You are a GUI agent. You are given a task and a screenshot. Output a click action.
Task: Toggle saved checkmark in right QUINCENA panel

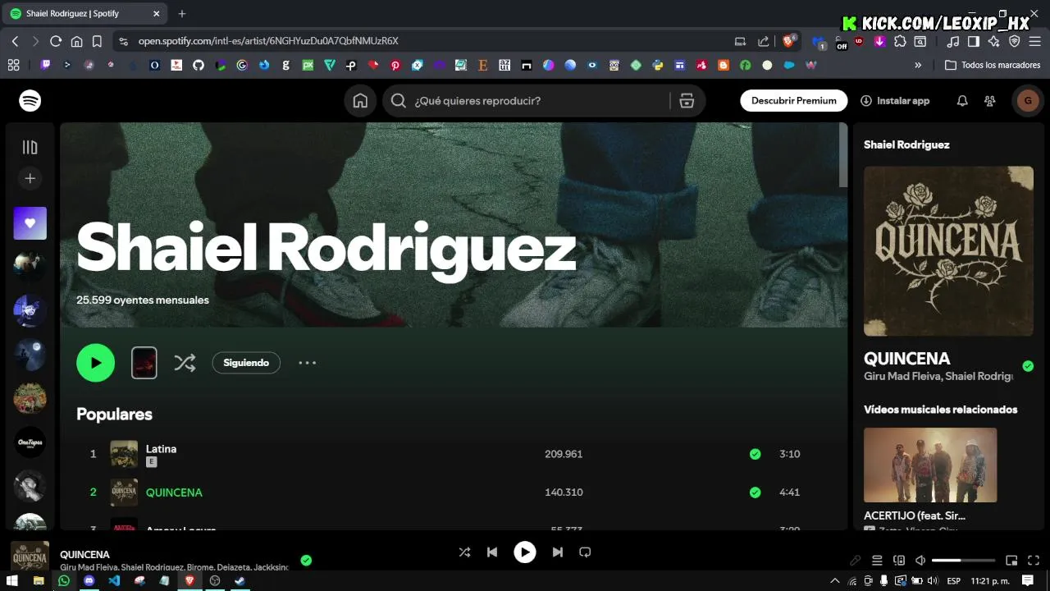pos(1028,366)
